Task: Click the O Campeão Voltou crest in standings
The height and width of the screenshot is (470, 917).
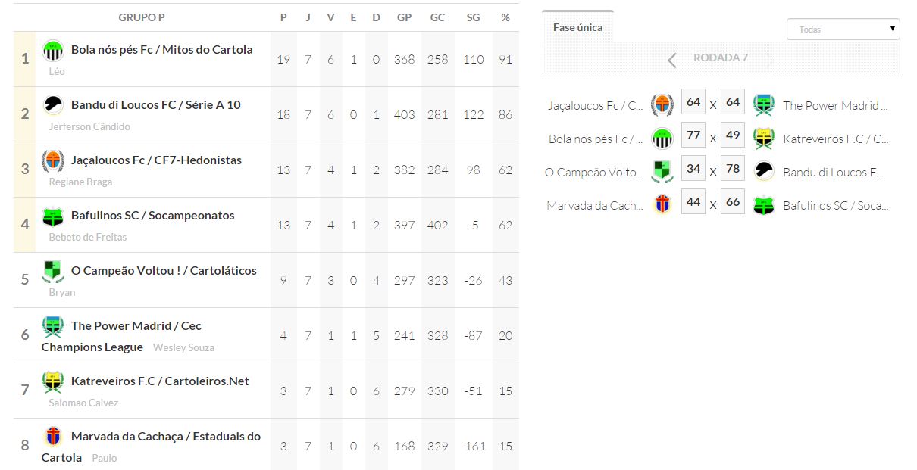Action: pyautogui.click(x=53, y=271)
